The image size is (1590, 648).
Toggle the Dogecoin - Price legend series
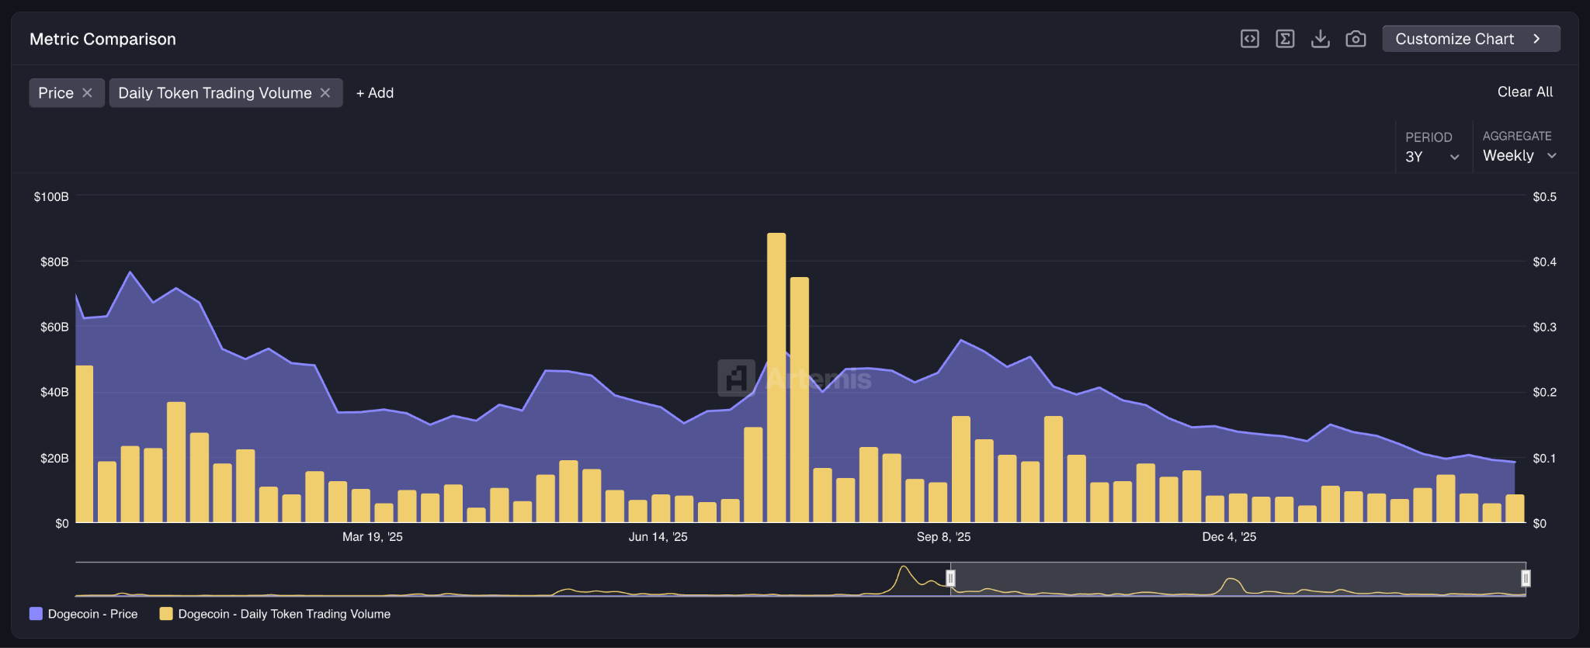coord(84,614)
